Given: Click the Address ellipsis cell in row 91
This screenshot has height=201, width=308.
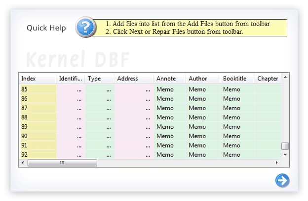Looking at the screenshot, I should click(134, 145).
